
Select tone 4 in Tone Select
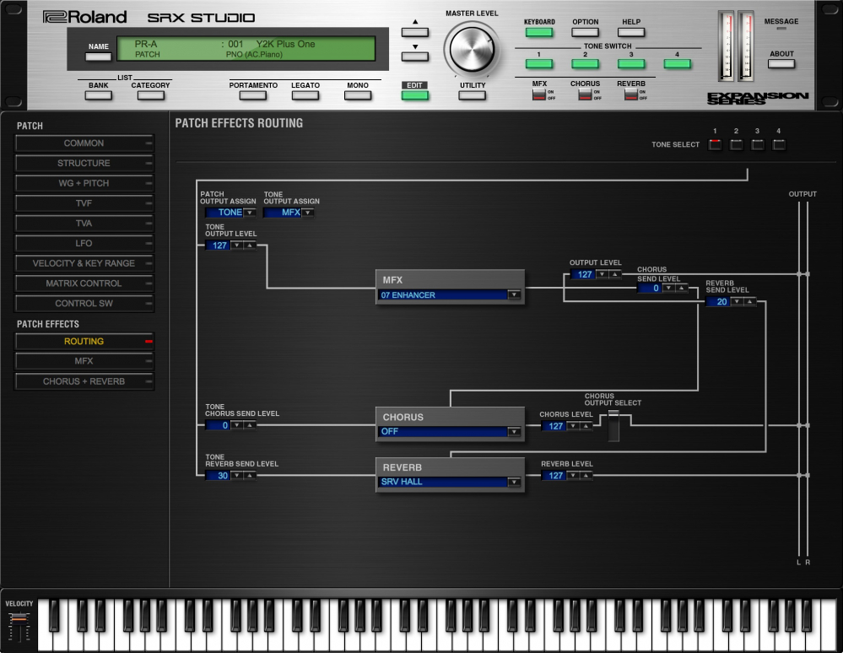click(779, 144)
